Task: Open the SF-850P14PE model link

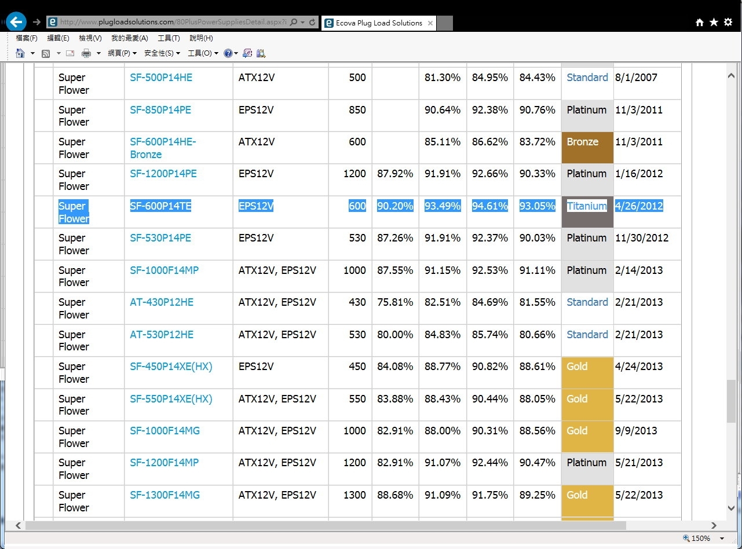Action: tap(160, 110)
